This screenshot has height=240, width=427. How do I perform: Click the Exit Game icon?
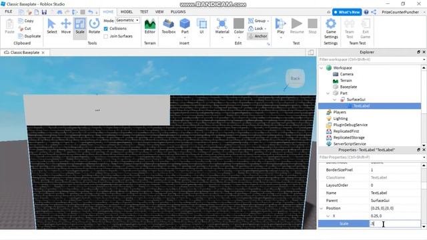(x=365, y=29)
